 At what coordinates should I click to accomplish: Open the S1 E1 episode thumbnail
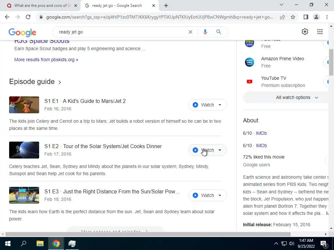24,105
